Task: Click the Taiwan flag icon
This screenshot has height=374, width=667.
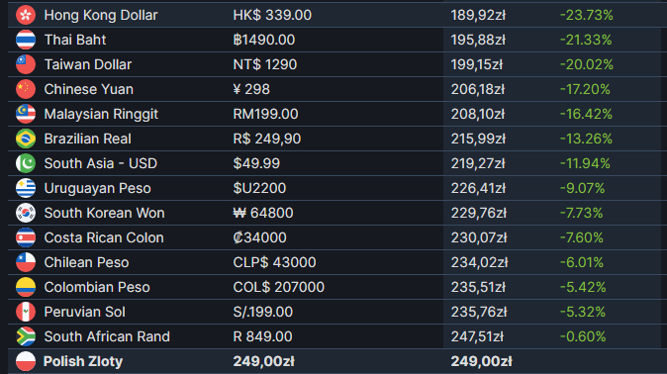Action: pos(26,64)
